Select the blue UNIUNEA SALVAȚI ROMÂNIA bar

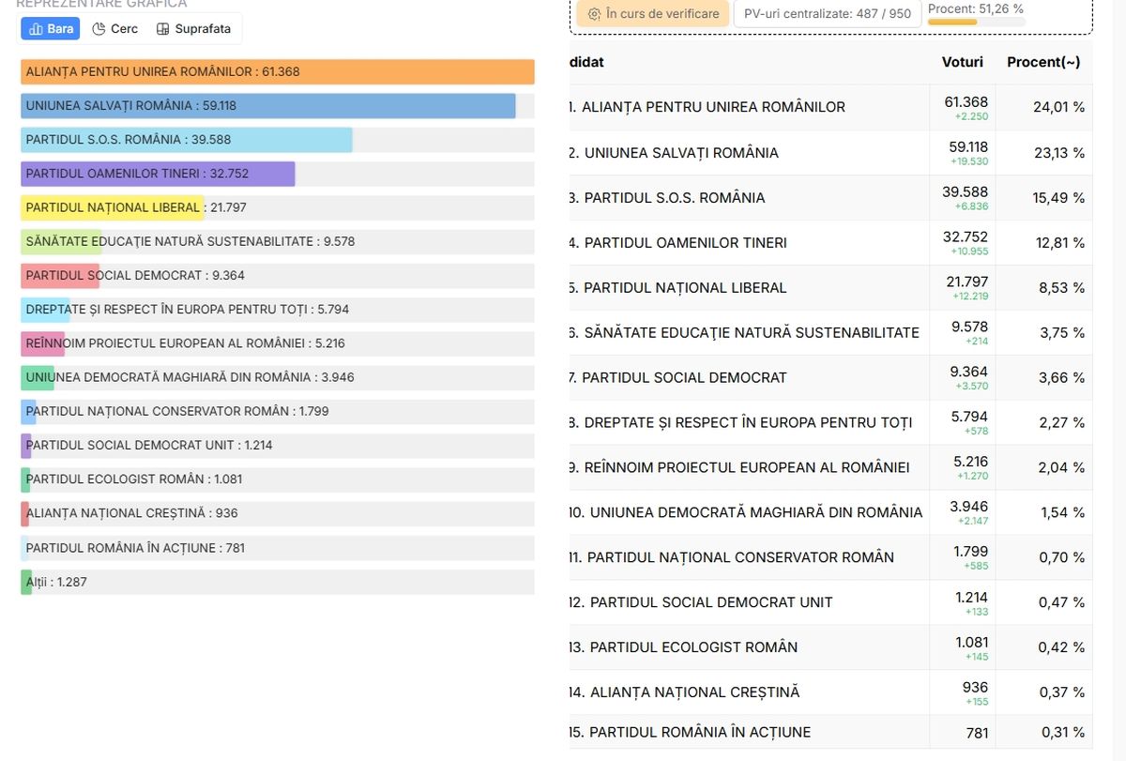click(267, 106)
